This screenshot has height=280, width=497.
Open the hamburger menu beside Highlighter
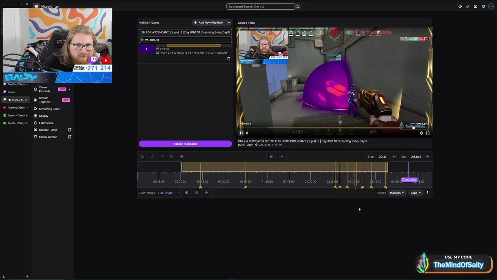click(x=36, y=6)
